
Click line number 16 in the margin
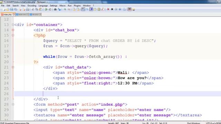click(x=6, y=41)
